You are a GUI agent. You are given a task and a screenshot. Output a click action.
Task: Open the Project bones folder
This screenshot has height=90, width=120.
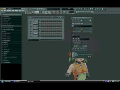coord(7,40)
